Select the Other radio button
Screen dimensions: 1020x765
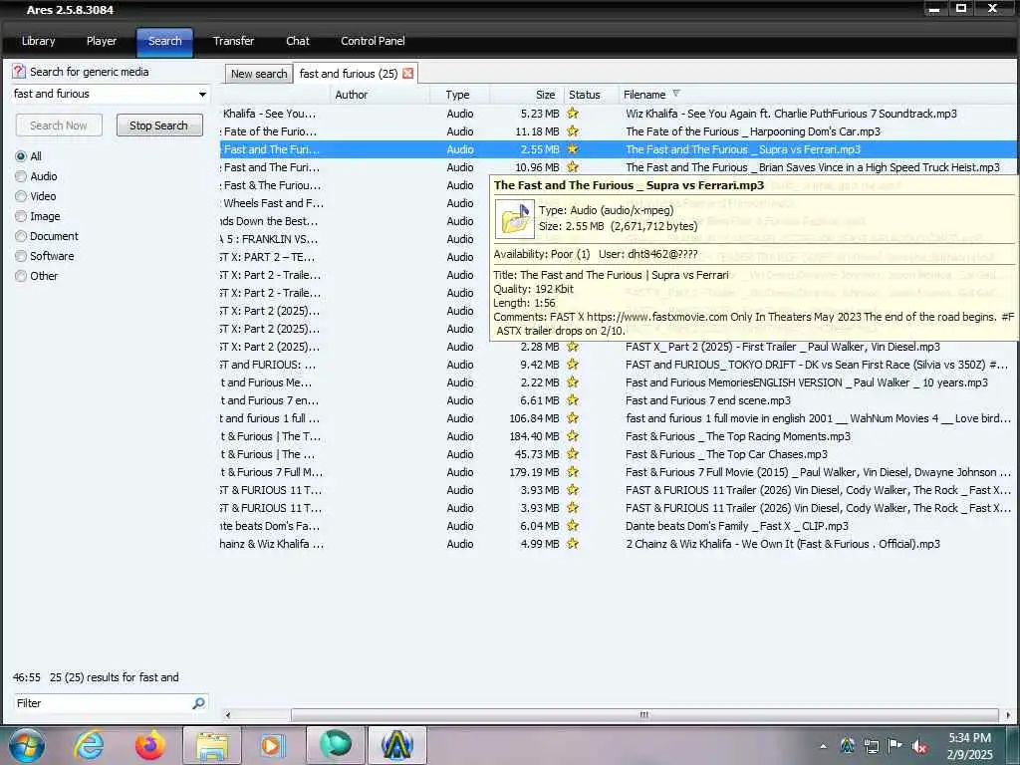tap(21, 276)
